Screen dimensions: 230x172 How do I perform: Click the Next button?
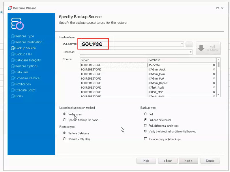188,161
